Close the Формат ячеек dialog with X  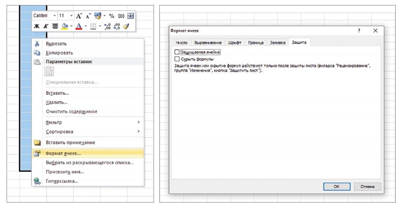coord(375,31)
